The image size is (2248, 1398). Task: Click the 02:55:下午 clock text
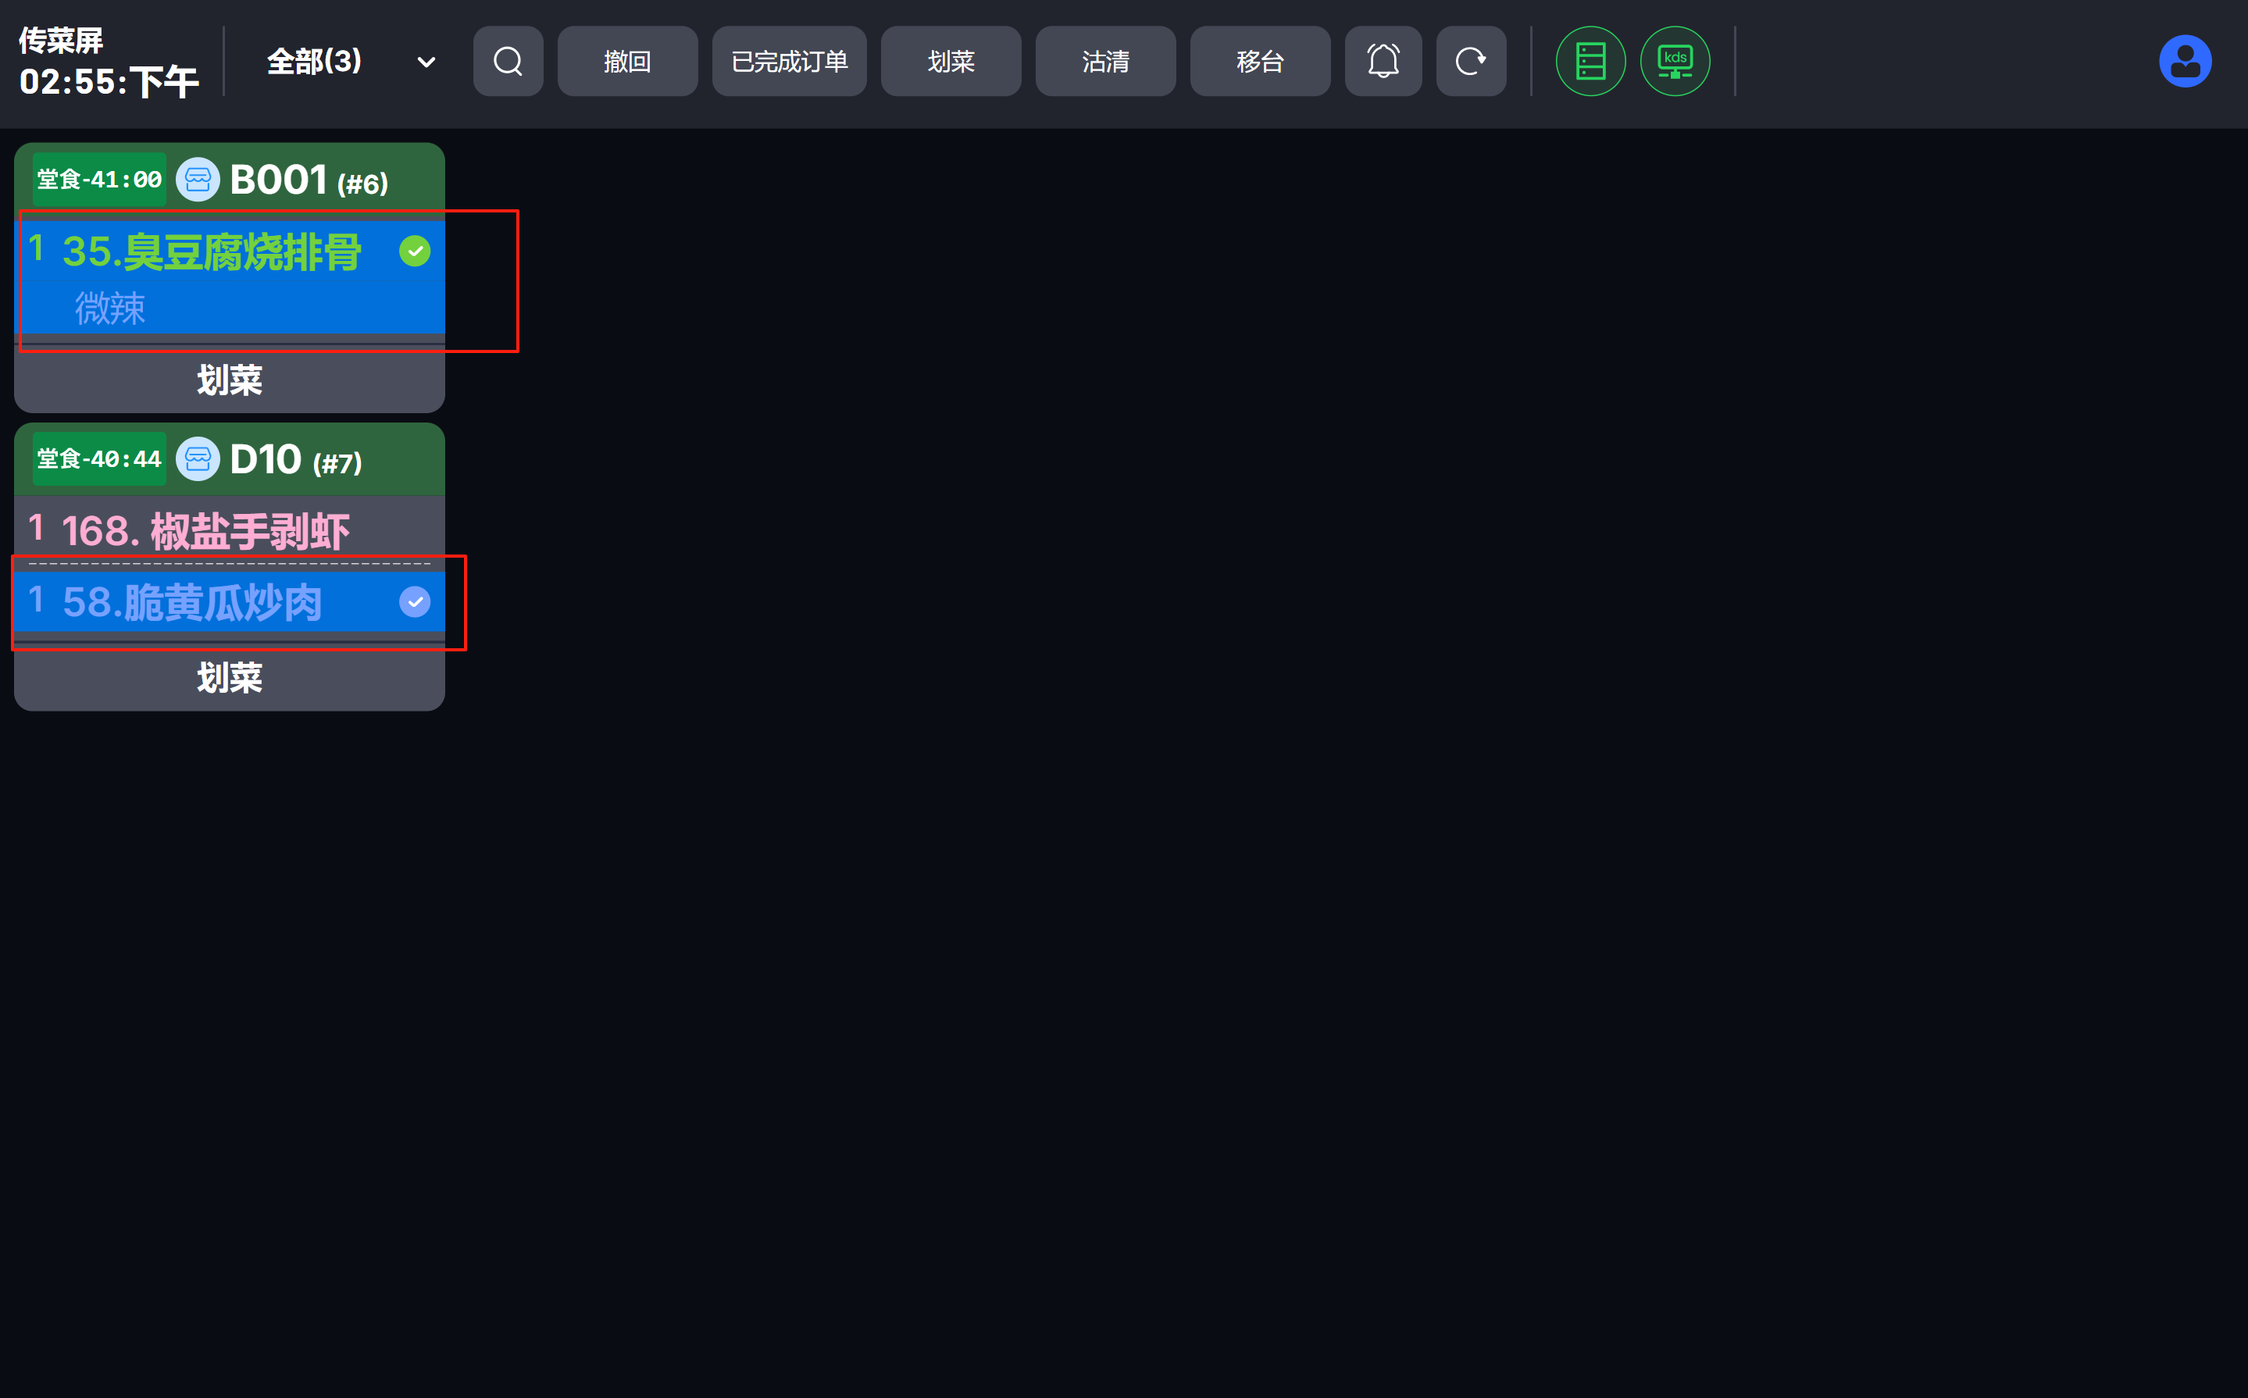[109, 82]
